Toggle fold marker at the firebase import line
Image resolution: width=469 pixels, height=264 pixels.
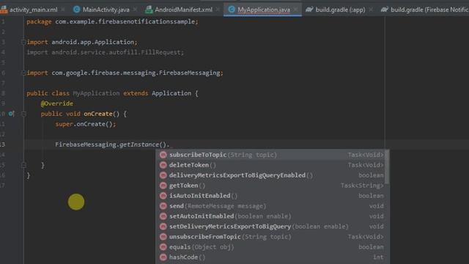click(23, 73)
